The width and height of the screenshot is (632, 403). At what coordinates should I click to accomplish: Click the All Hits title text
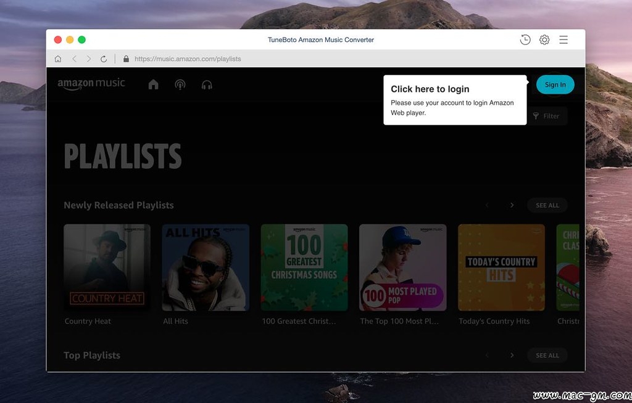175,321
